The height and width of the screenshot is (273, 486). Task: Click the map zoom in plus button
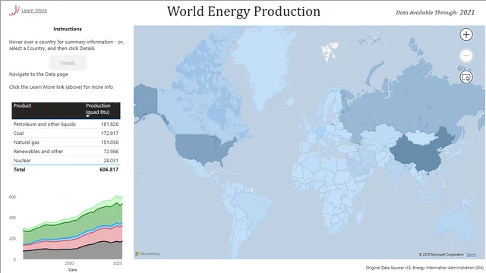465,35
